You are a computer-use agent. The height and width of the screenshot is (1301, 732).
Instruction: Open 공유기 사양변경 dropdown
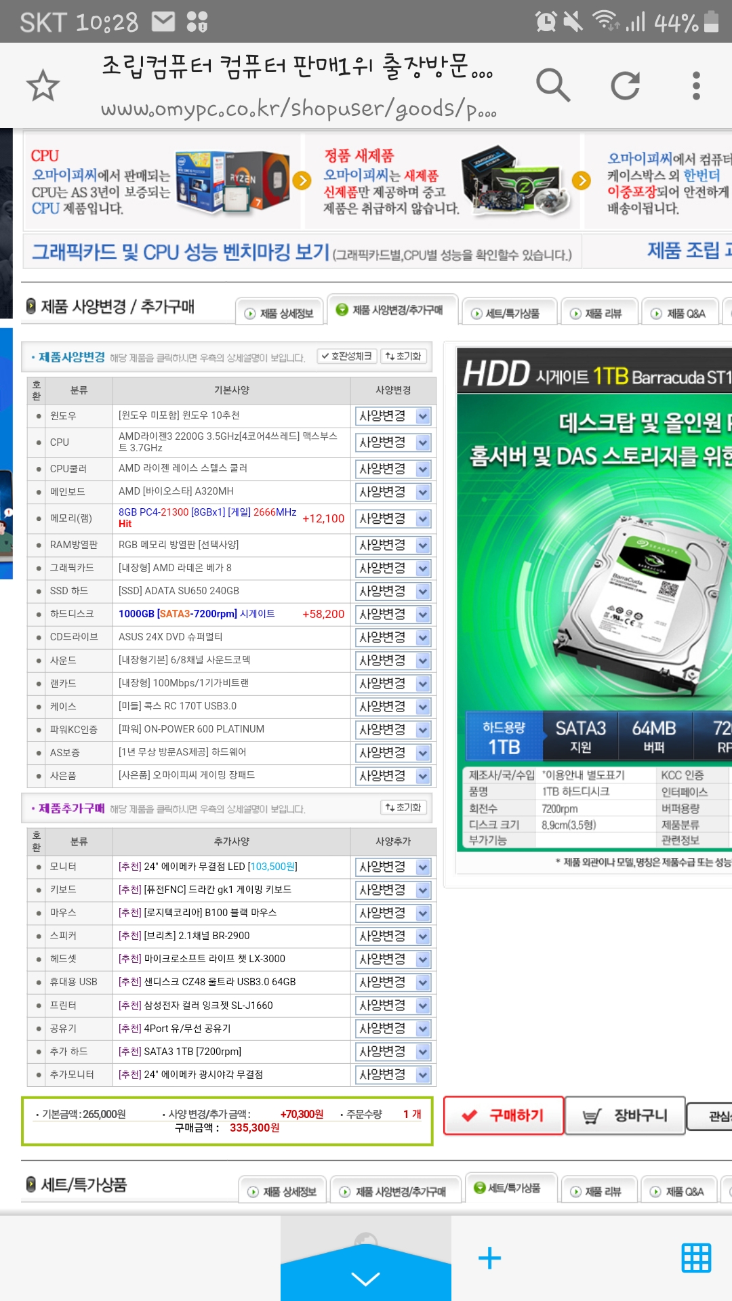[x=394, y=1029]
